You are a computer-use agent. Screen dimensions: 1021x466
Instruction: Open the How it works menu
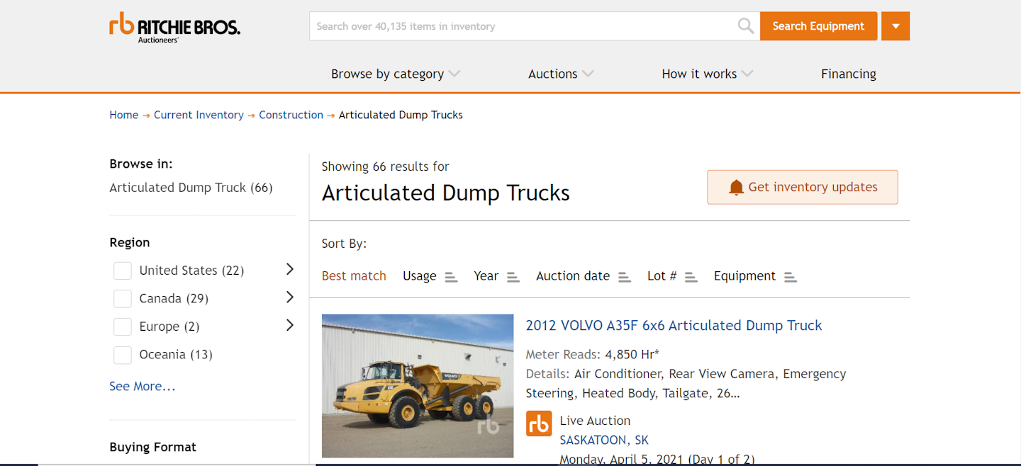(x=707, y=74)
